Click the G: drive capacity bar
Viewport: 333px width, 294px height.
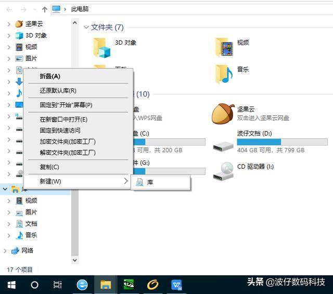click(x=169, y=171)
